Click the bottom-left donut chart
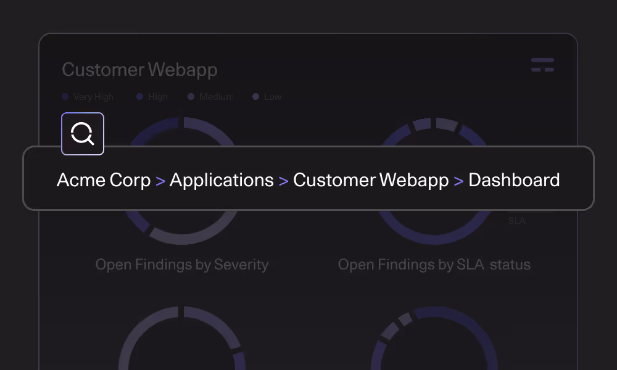The height and width of the screenshot is (370, 617). click(182, 345)
